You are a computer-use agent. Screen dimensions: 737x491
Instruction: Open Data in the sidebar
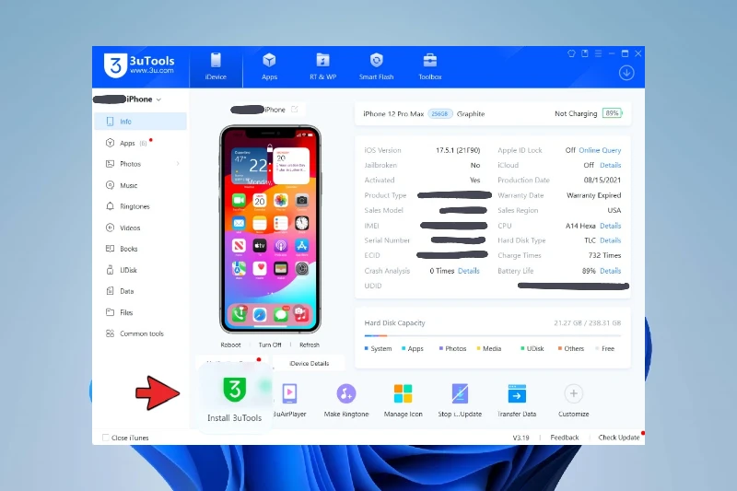pos(141,291)
